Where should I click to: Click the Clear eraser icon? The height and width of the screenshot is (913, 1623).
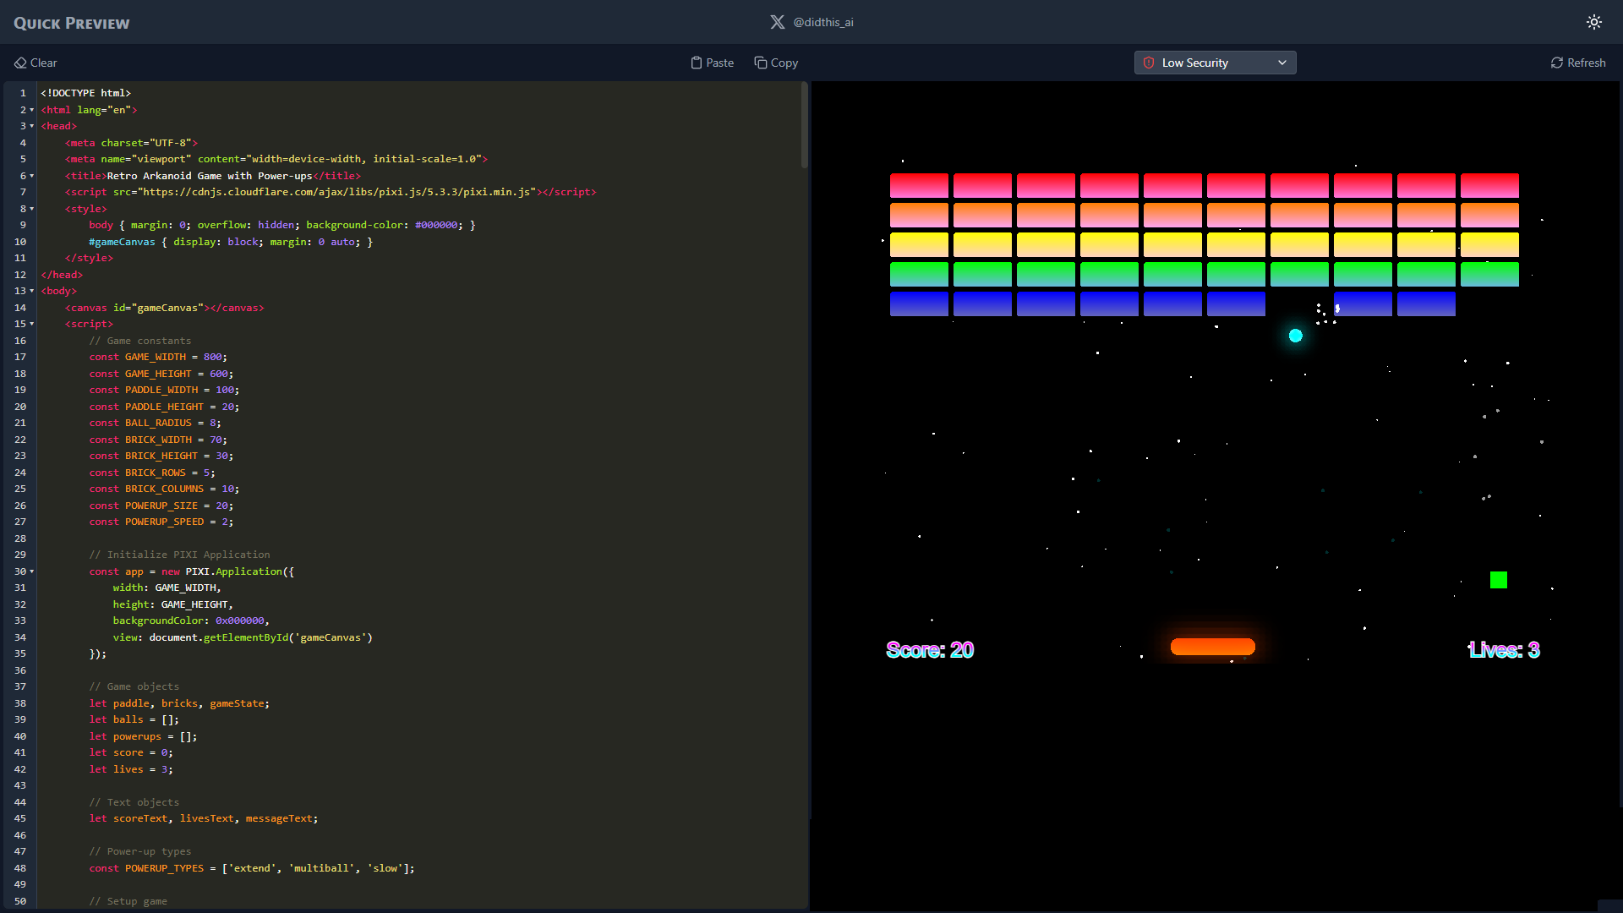tap(20, 63)
